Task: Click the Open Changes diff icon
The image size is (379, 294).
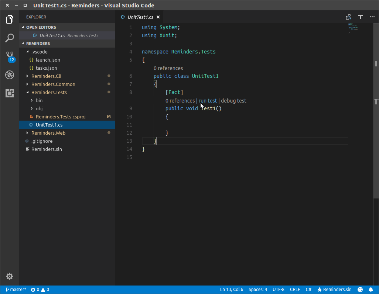Action: click(348, 17)
